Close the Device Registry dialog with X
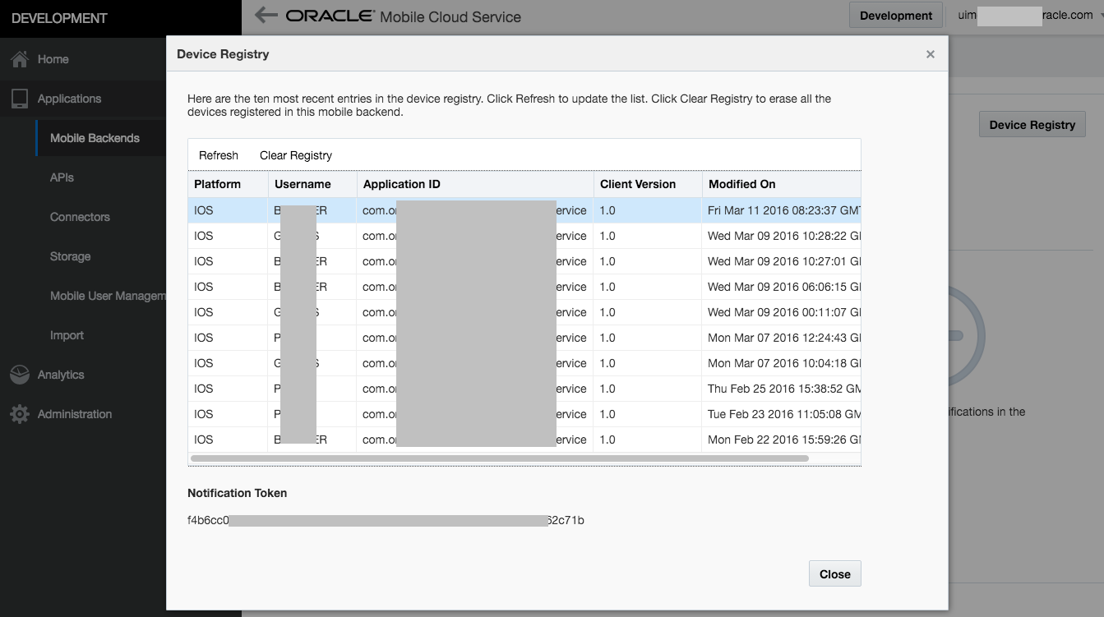This screenshot has height=617, width=1104. point(931,54)
